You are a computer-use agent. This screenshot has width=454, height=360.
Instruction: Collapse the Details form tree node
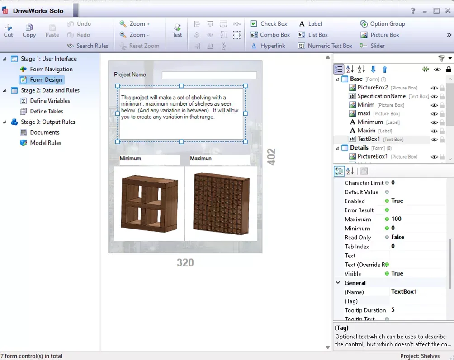pos(337,148)
